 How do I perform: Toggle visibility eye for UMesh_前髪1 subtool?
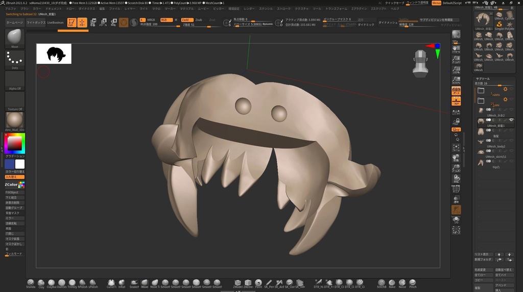pyautogui.click(x=511, y=120)
